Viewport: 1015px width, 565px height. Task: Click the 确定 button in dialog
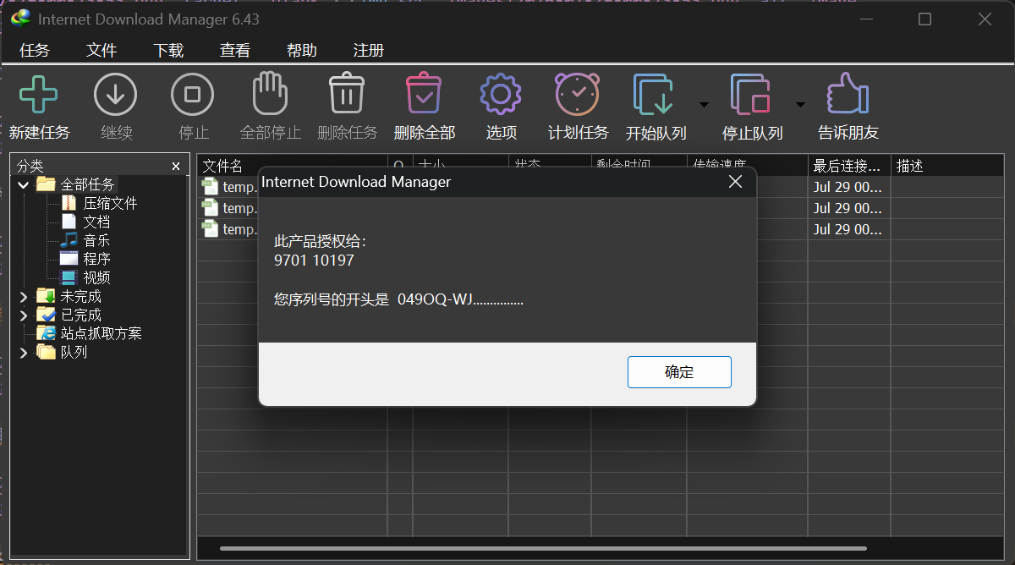(679, 372)
